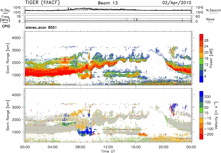Image resolution: width=221 pixels, height=153 pixels.
Task: Click the '3000' tick of the power panel
Action: coord(16,50)
